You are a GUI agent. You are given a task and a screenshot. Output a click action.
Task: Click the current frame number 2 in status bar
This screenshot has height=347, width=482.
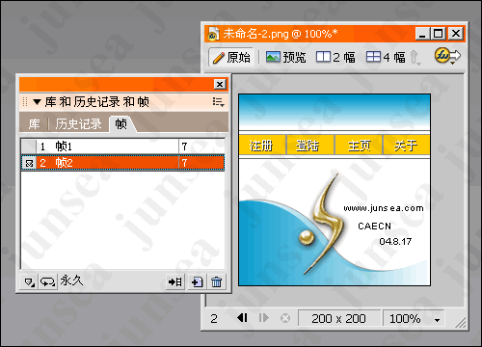tap(214, 319)
